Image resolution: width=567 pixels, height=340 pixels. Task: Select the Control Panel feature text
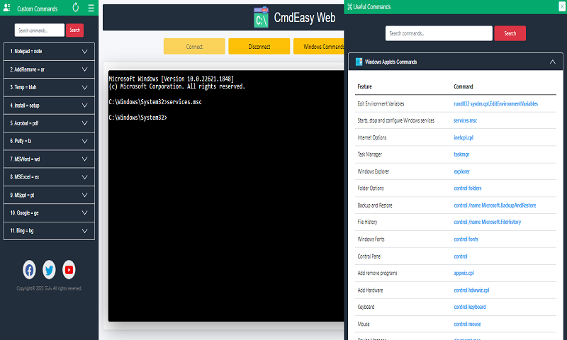point(369,256)
